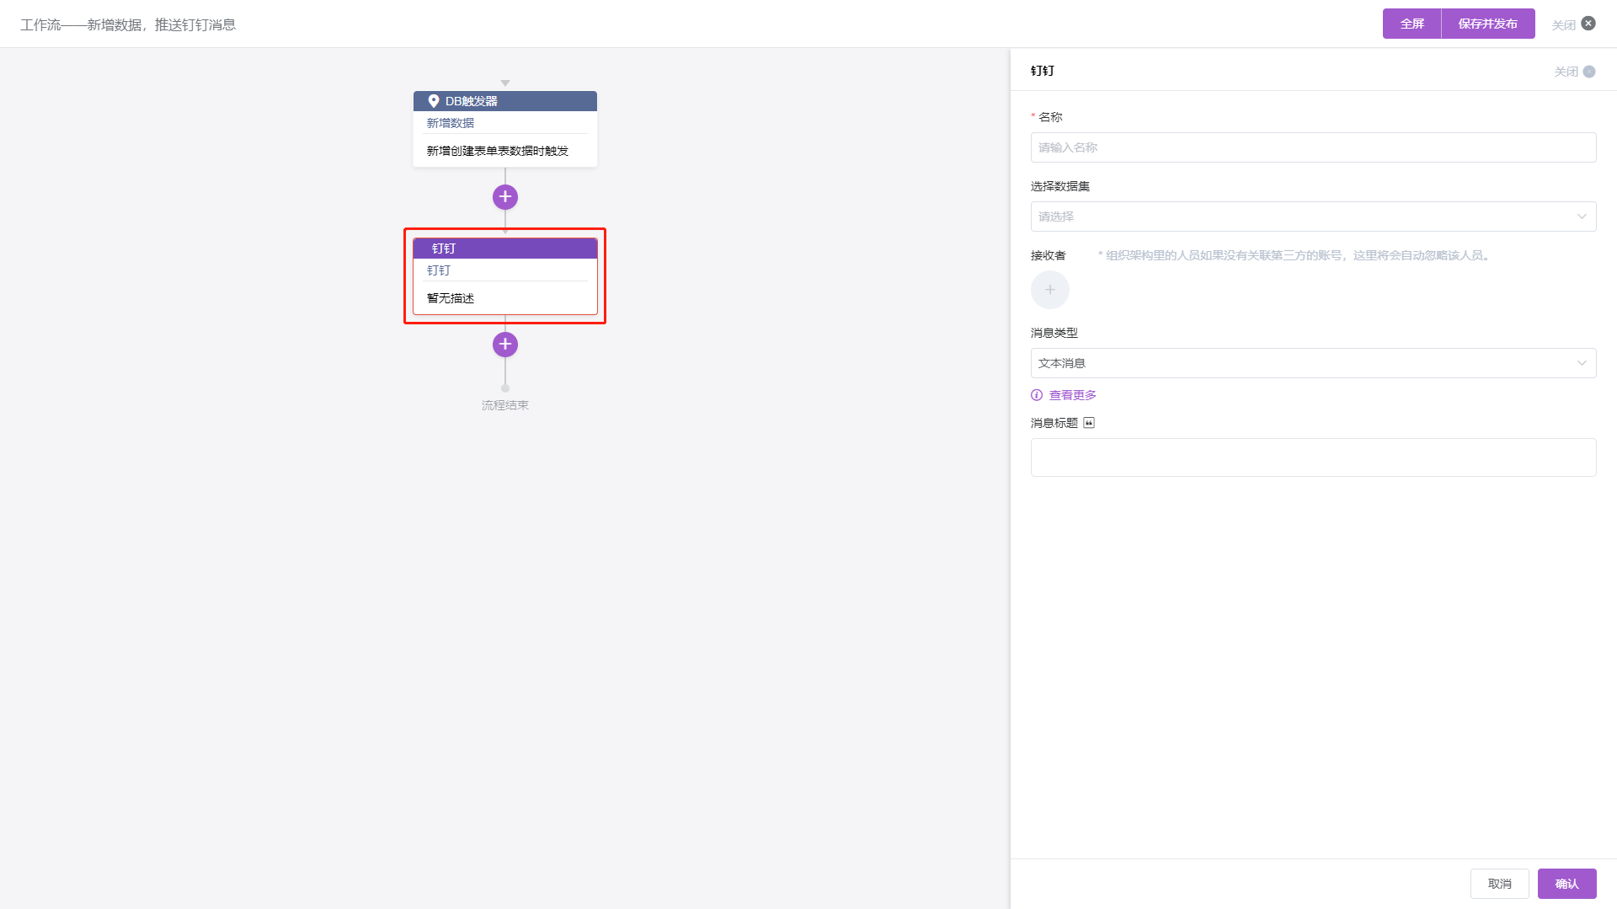Add a step below the 钉钉 node
This screenshot has width=1617, height=909.
click(x=505, y=345)
